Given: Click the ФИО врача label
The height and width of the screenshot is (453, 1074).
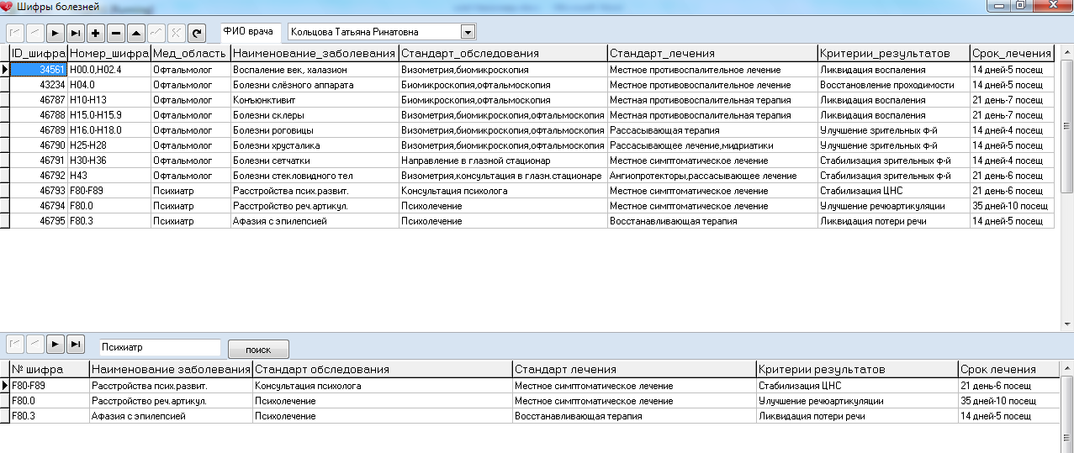Looking at the screenshot, I should point(248,31).
